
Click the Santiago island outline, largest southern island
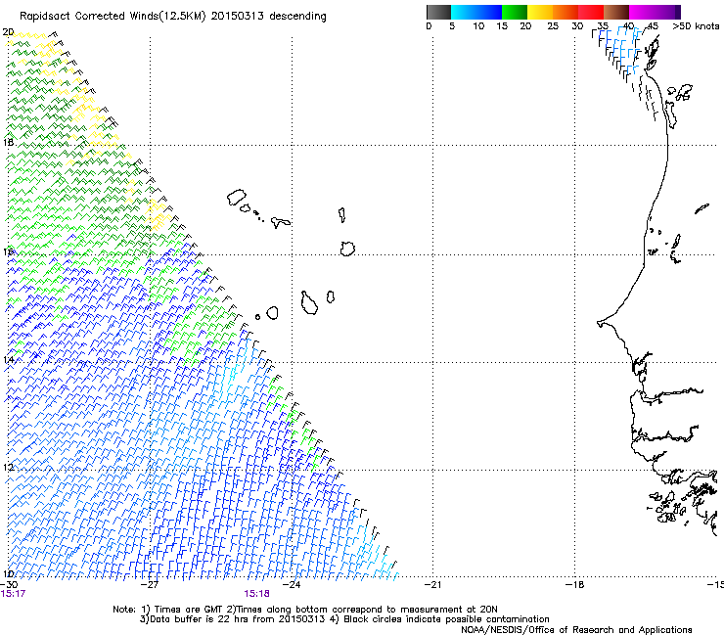(309, 303)
